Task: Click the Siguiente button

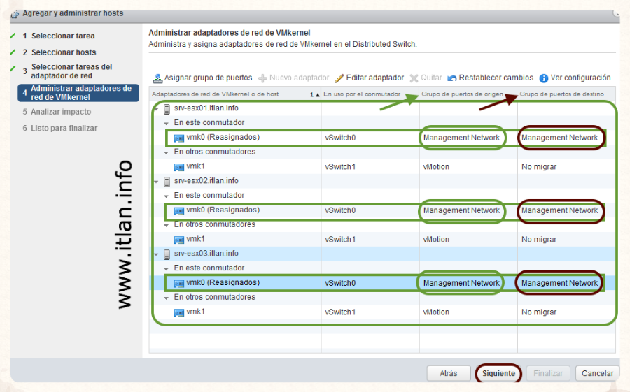Action: (498, 374)
